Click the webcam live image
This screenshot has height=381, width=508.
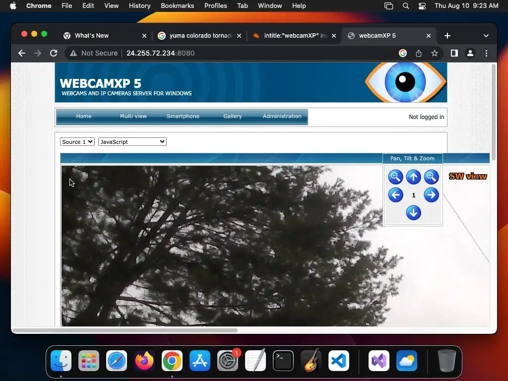(x=275, y=246)
